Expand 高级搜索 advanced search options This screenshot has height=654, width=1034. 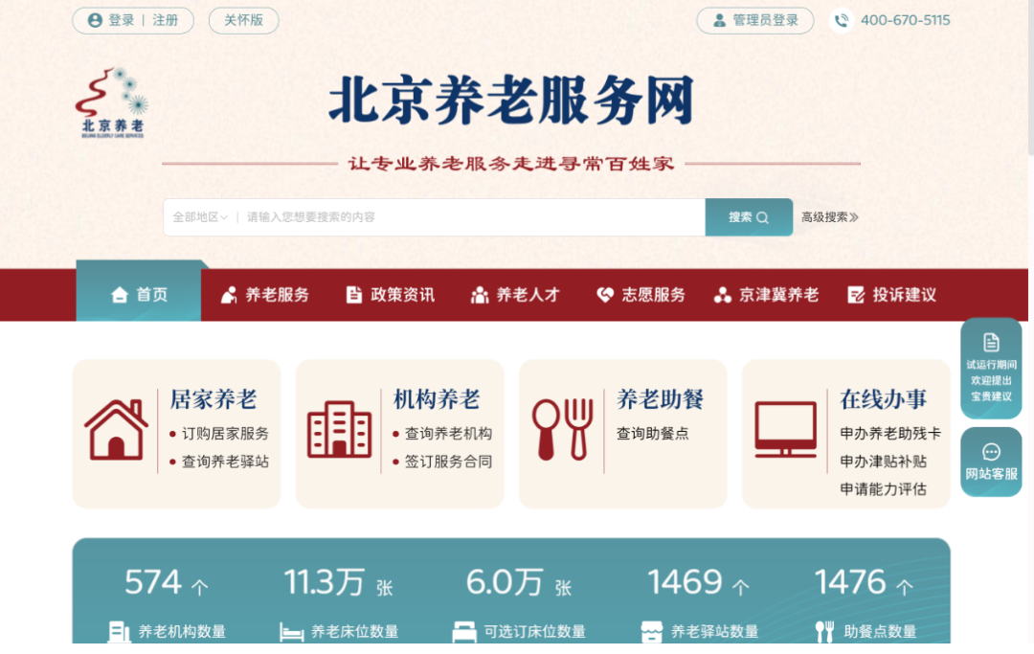[x=829, y=217]
